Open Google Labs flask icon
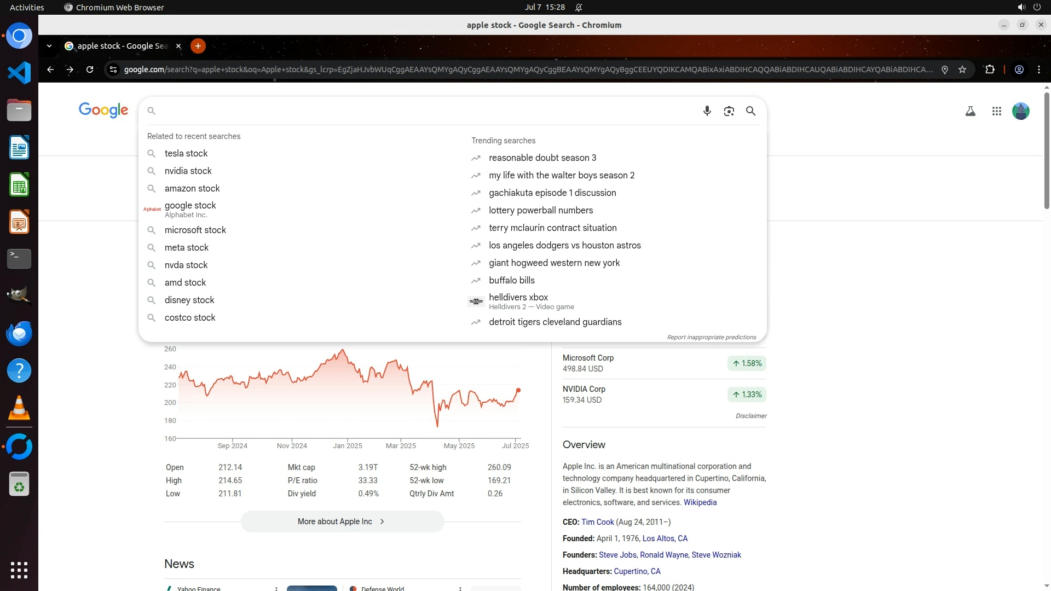 pos(970,112)
